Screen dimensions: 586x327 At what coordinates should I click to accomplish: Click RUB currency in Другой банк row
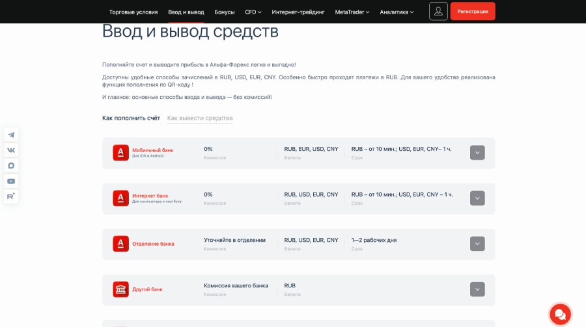click(x=290, y=285)
